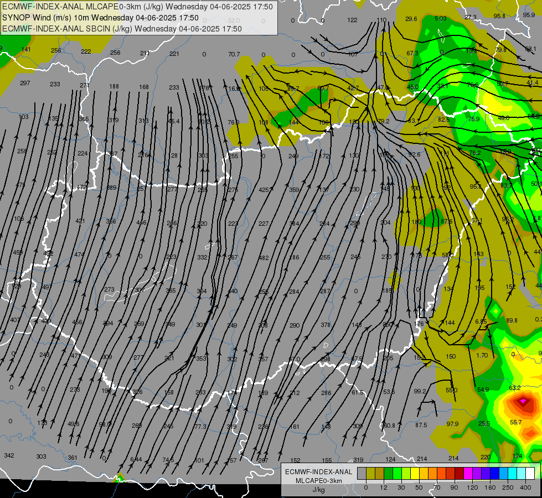Click the legend scale value '50'

pos(419,487)
